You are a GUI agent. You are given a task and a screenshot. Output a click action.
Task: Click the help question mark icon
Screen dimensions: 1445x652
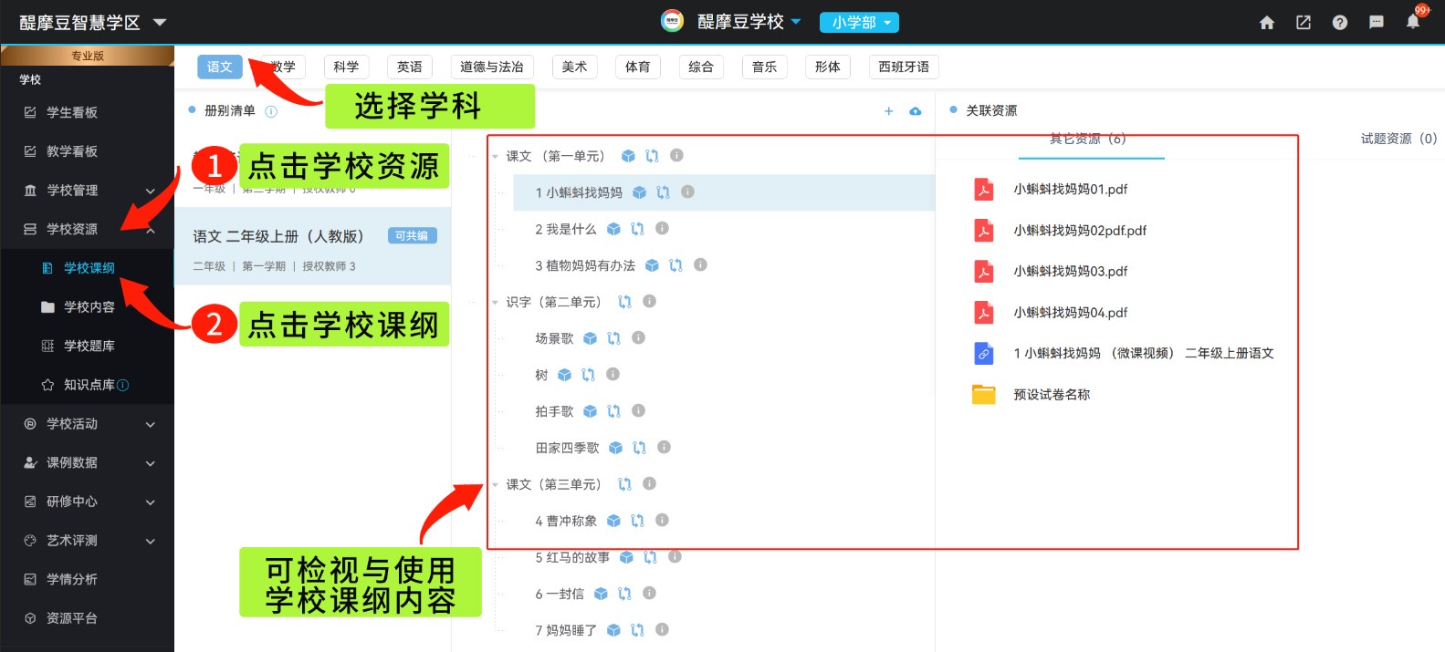tap(1339, 23)
